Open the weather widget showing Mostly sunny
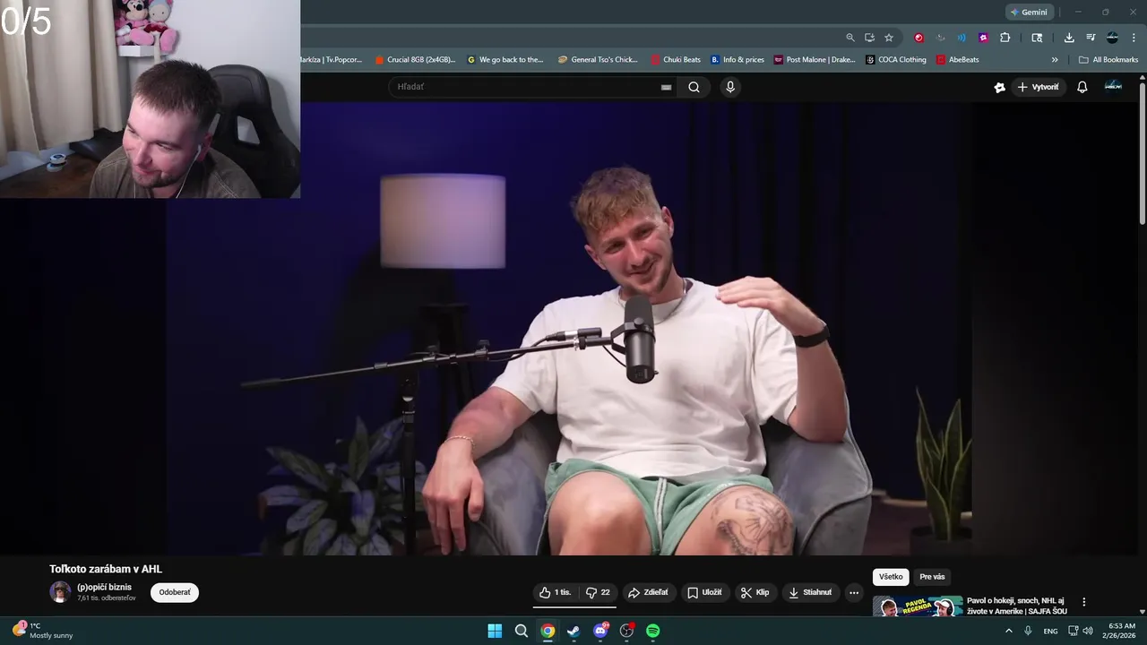 43,631
